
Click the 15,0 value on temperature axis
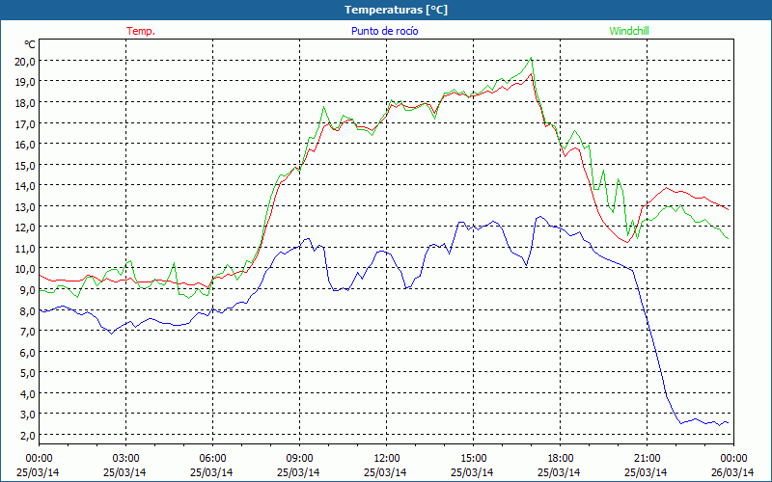(26, 165)
